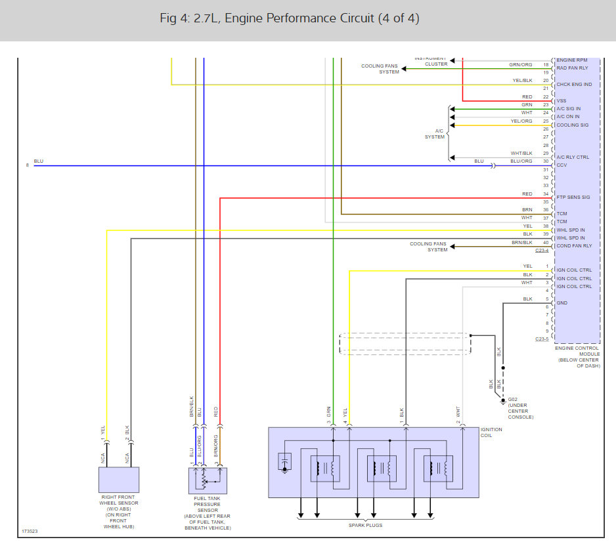This screenshot has width=616, height=546.
Task: Click the Right Front Wheel Sensor component box
Action: pyautogui.click(x=119, y=479)
